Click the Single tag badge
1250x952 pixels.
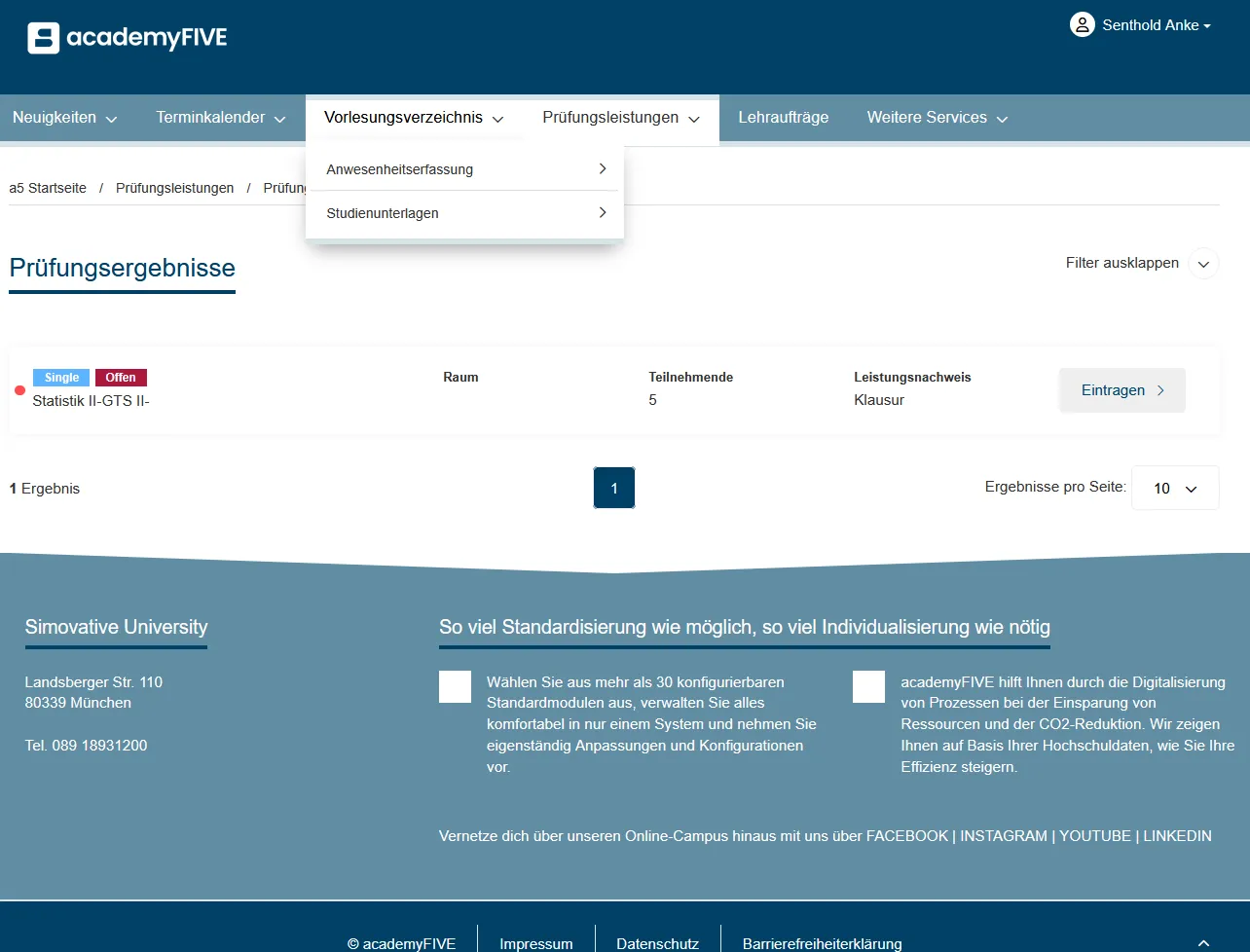tap(61, 378)
